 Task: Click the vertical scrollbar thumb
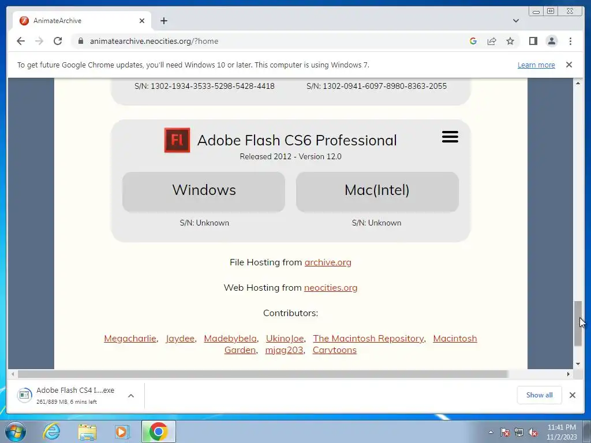(578, 324)
